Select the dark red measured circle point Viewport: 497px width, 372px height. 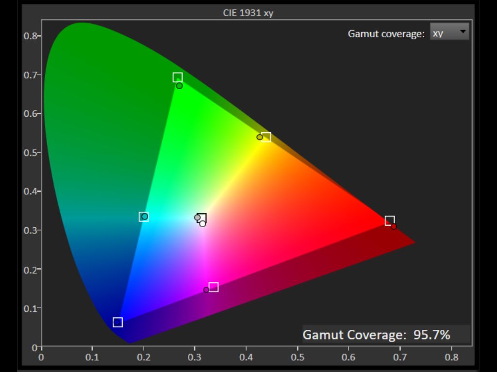[x=394, y=227]
